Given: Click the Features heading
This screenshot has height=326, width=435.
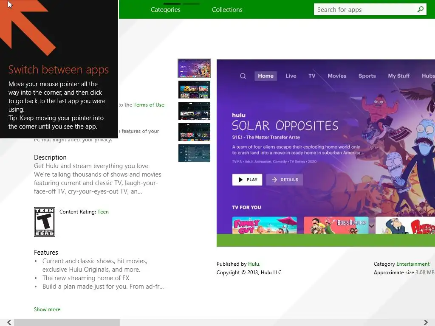Looking at the screenshot, I should (x=46, y=253).
